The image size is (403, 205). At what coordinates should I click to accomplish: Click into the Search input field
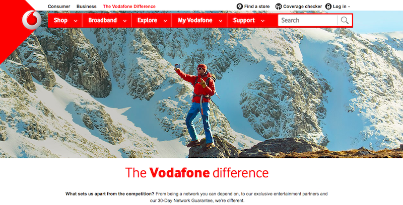point(308,20)
